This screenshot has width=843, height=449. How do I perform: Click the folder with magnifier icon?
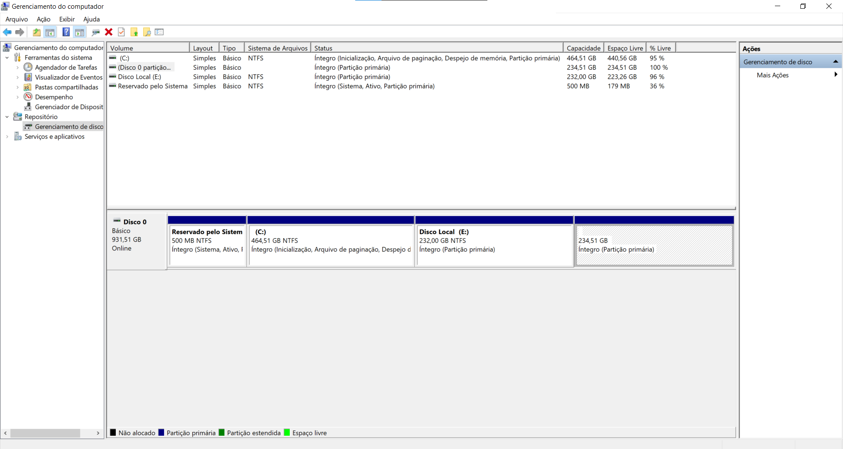pyautogui.click(x=147, y=32)
